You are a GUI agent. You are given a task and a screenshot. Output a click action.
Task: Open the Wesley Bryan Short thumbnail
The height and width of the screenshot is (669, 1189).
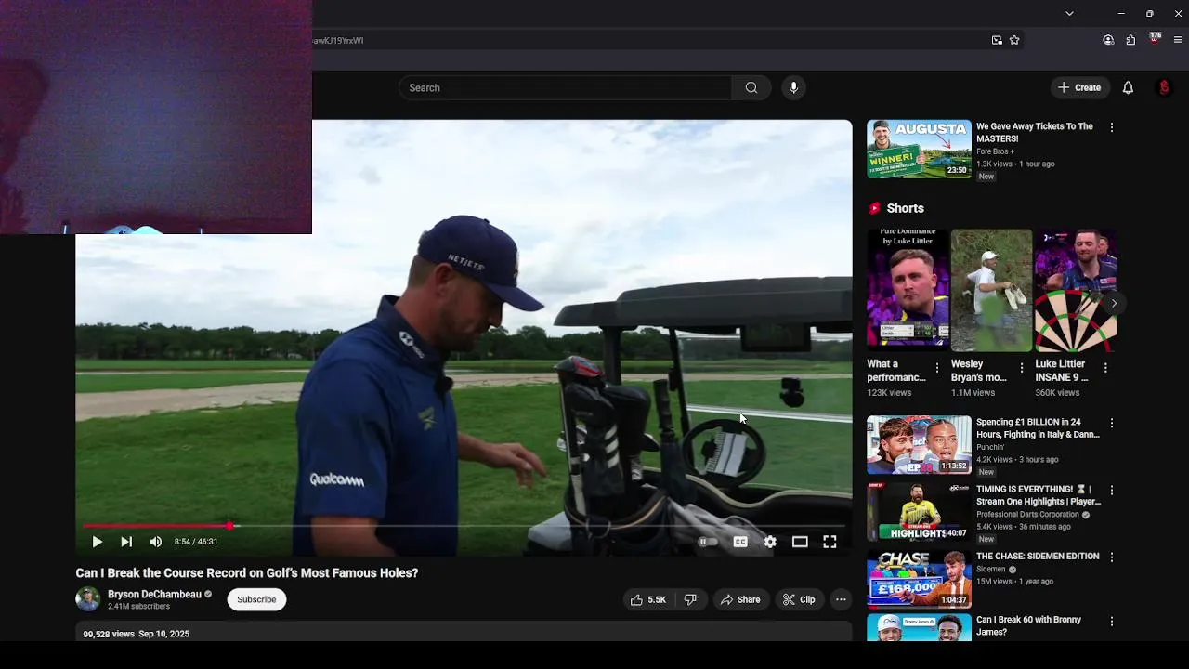pyautogui.click(x=991, y=290)
